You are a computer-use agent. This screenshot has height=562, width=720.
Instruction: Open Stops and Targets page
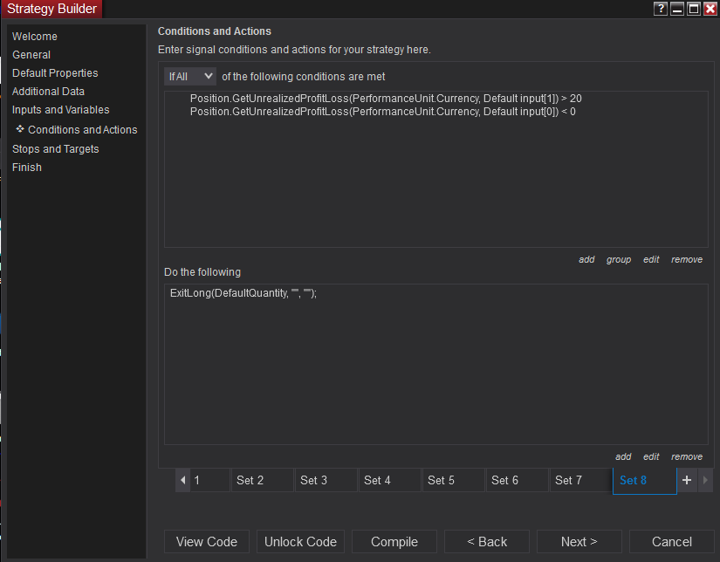pos(56,149)
